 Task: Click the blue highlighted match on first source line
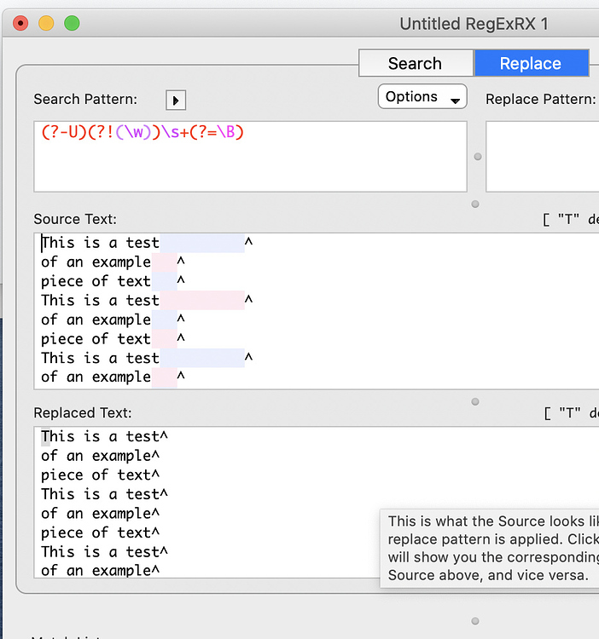202,244
